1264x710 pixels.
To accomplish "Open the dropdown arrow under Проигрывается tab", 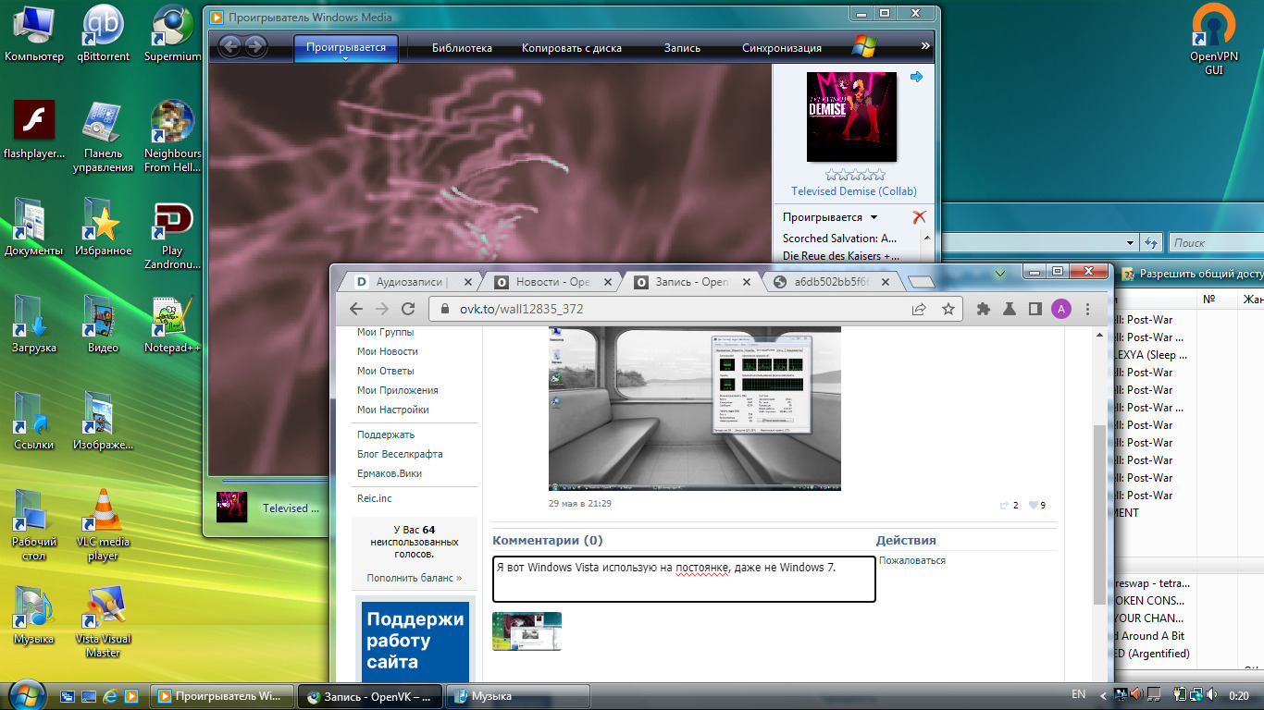I will coord(345,58).
